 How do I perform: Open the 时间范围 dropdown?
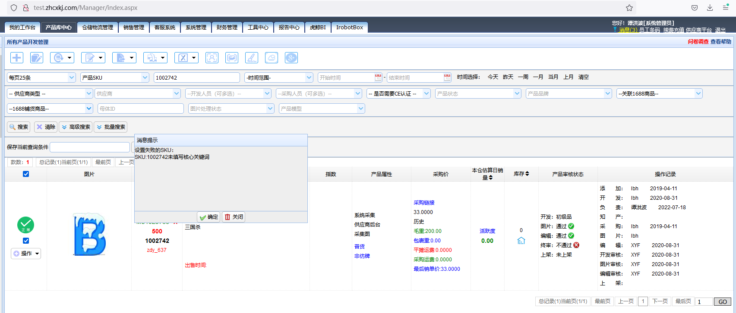tap(279, 77)
